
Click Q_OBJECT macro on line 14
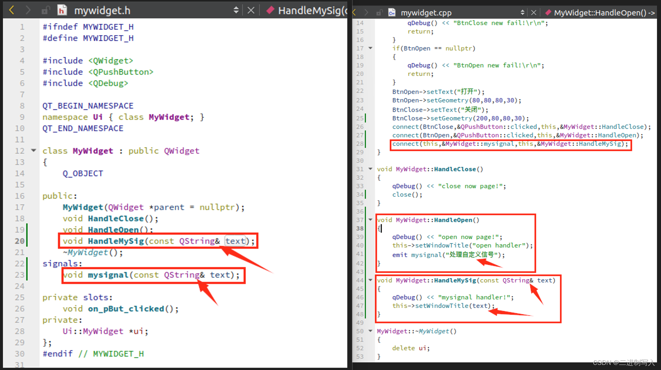tap(83, 173)
